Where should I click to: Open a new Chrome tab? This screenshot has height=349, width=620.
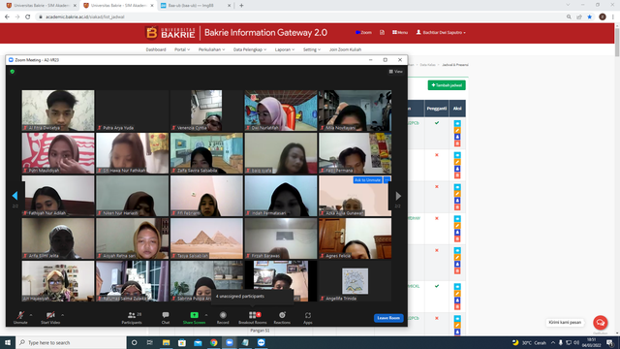pos(241,6)
